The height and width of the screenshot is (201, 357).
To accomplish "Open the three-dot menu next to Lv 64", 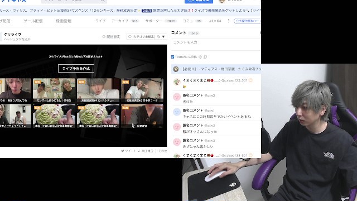I will coord(228,21).
